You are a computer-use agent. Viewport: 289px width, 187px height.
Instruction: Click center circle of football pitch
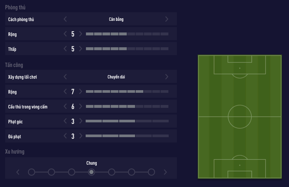239,117
